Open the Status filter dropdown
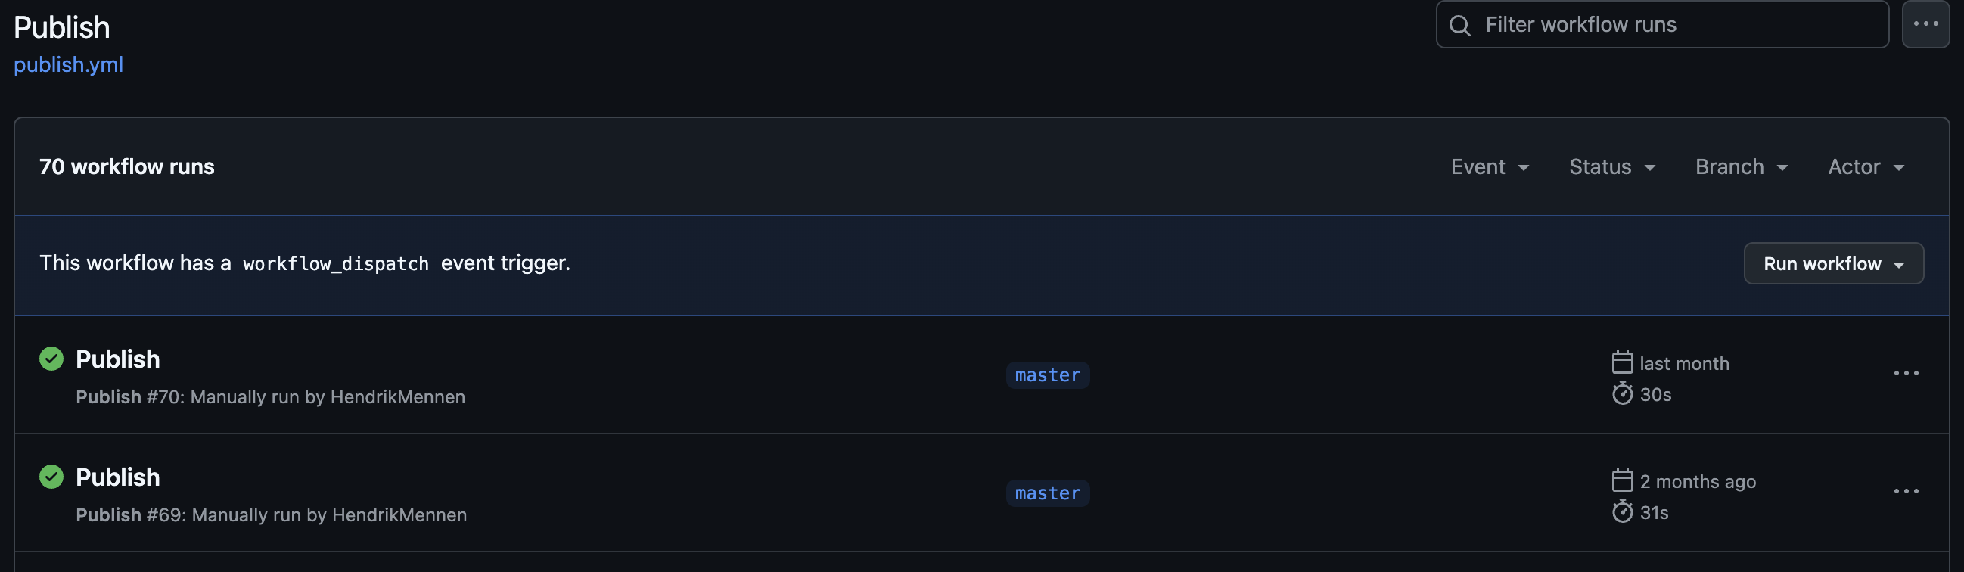This screenshot has height=572, width=1964. (1611, 166)
